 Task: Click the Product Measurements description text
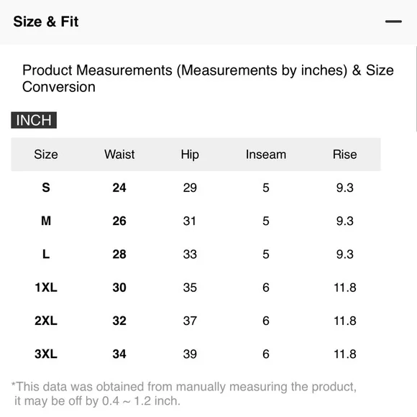coord(208,78)
